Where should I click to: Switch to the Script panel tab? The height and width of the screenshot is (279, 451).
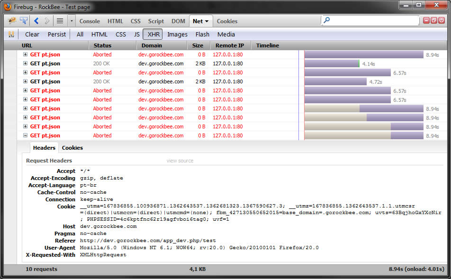156,21
